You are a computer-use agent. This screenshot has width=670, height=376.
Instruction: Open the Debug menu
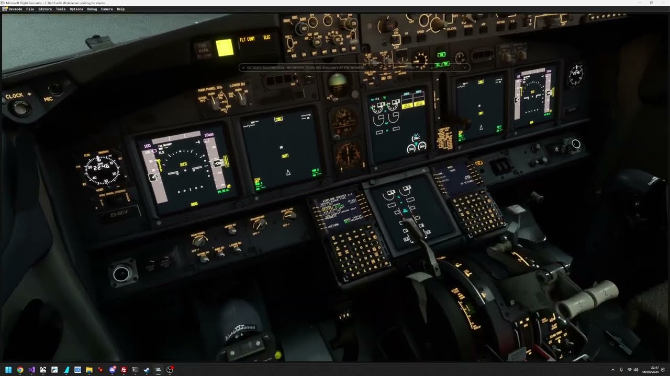click(92, 9)
